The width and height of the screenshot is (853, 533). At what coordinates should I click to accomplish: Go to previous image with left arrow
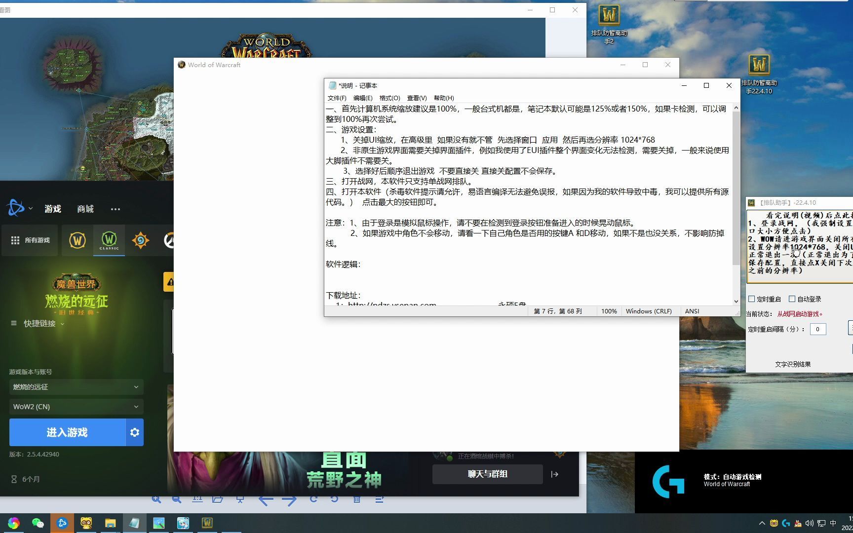coord(266,500)
